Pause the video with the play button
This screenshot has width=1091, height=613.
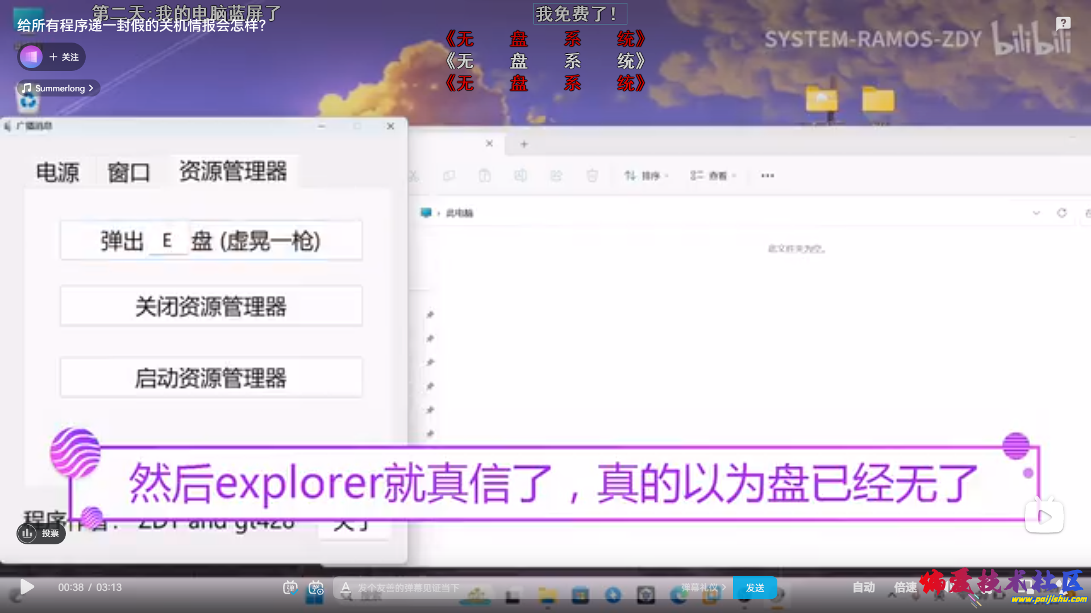tap(26, 587)
